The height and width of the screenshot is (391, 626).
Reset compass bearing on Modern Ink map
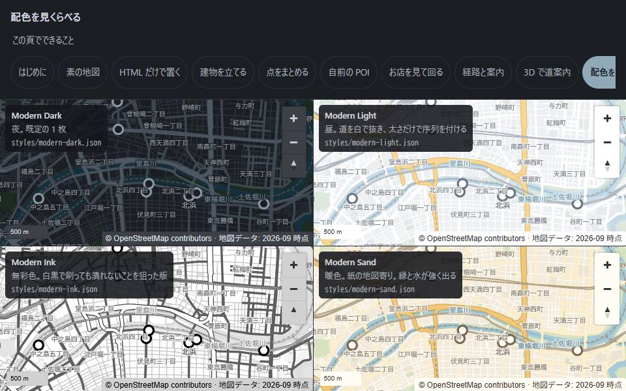(x=293, y=311)
